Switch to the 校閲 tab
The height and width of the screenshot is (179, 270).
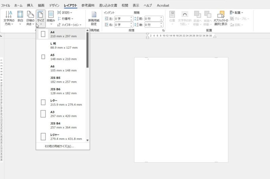[x=125, y=5]
